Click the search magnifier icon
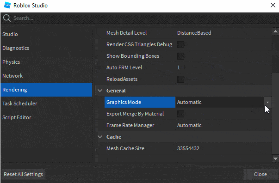The height and width of the screenshot is (183, 279). coord(7,18)
